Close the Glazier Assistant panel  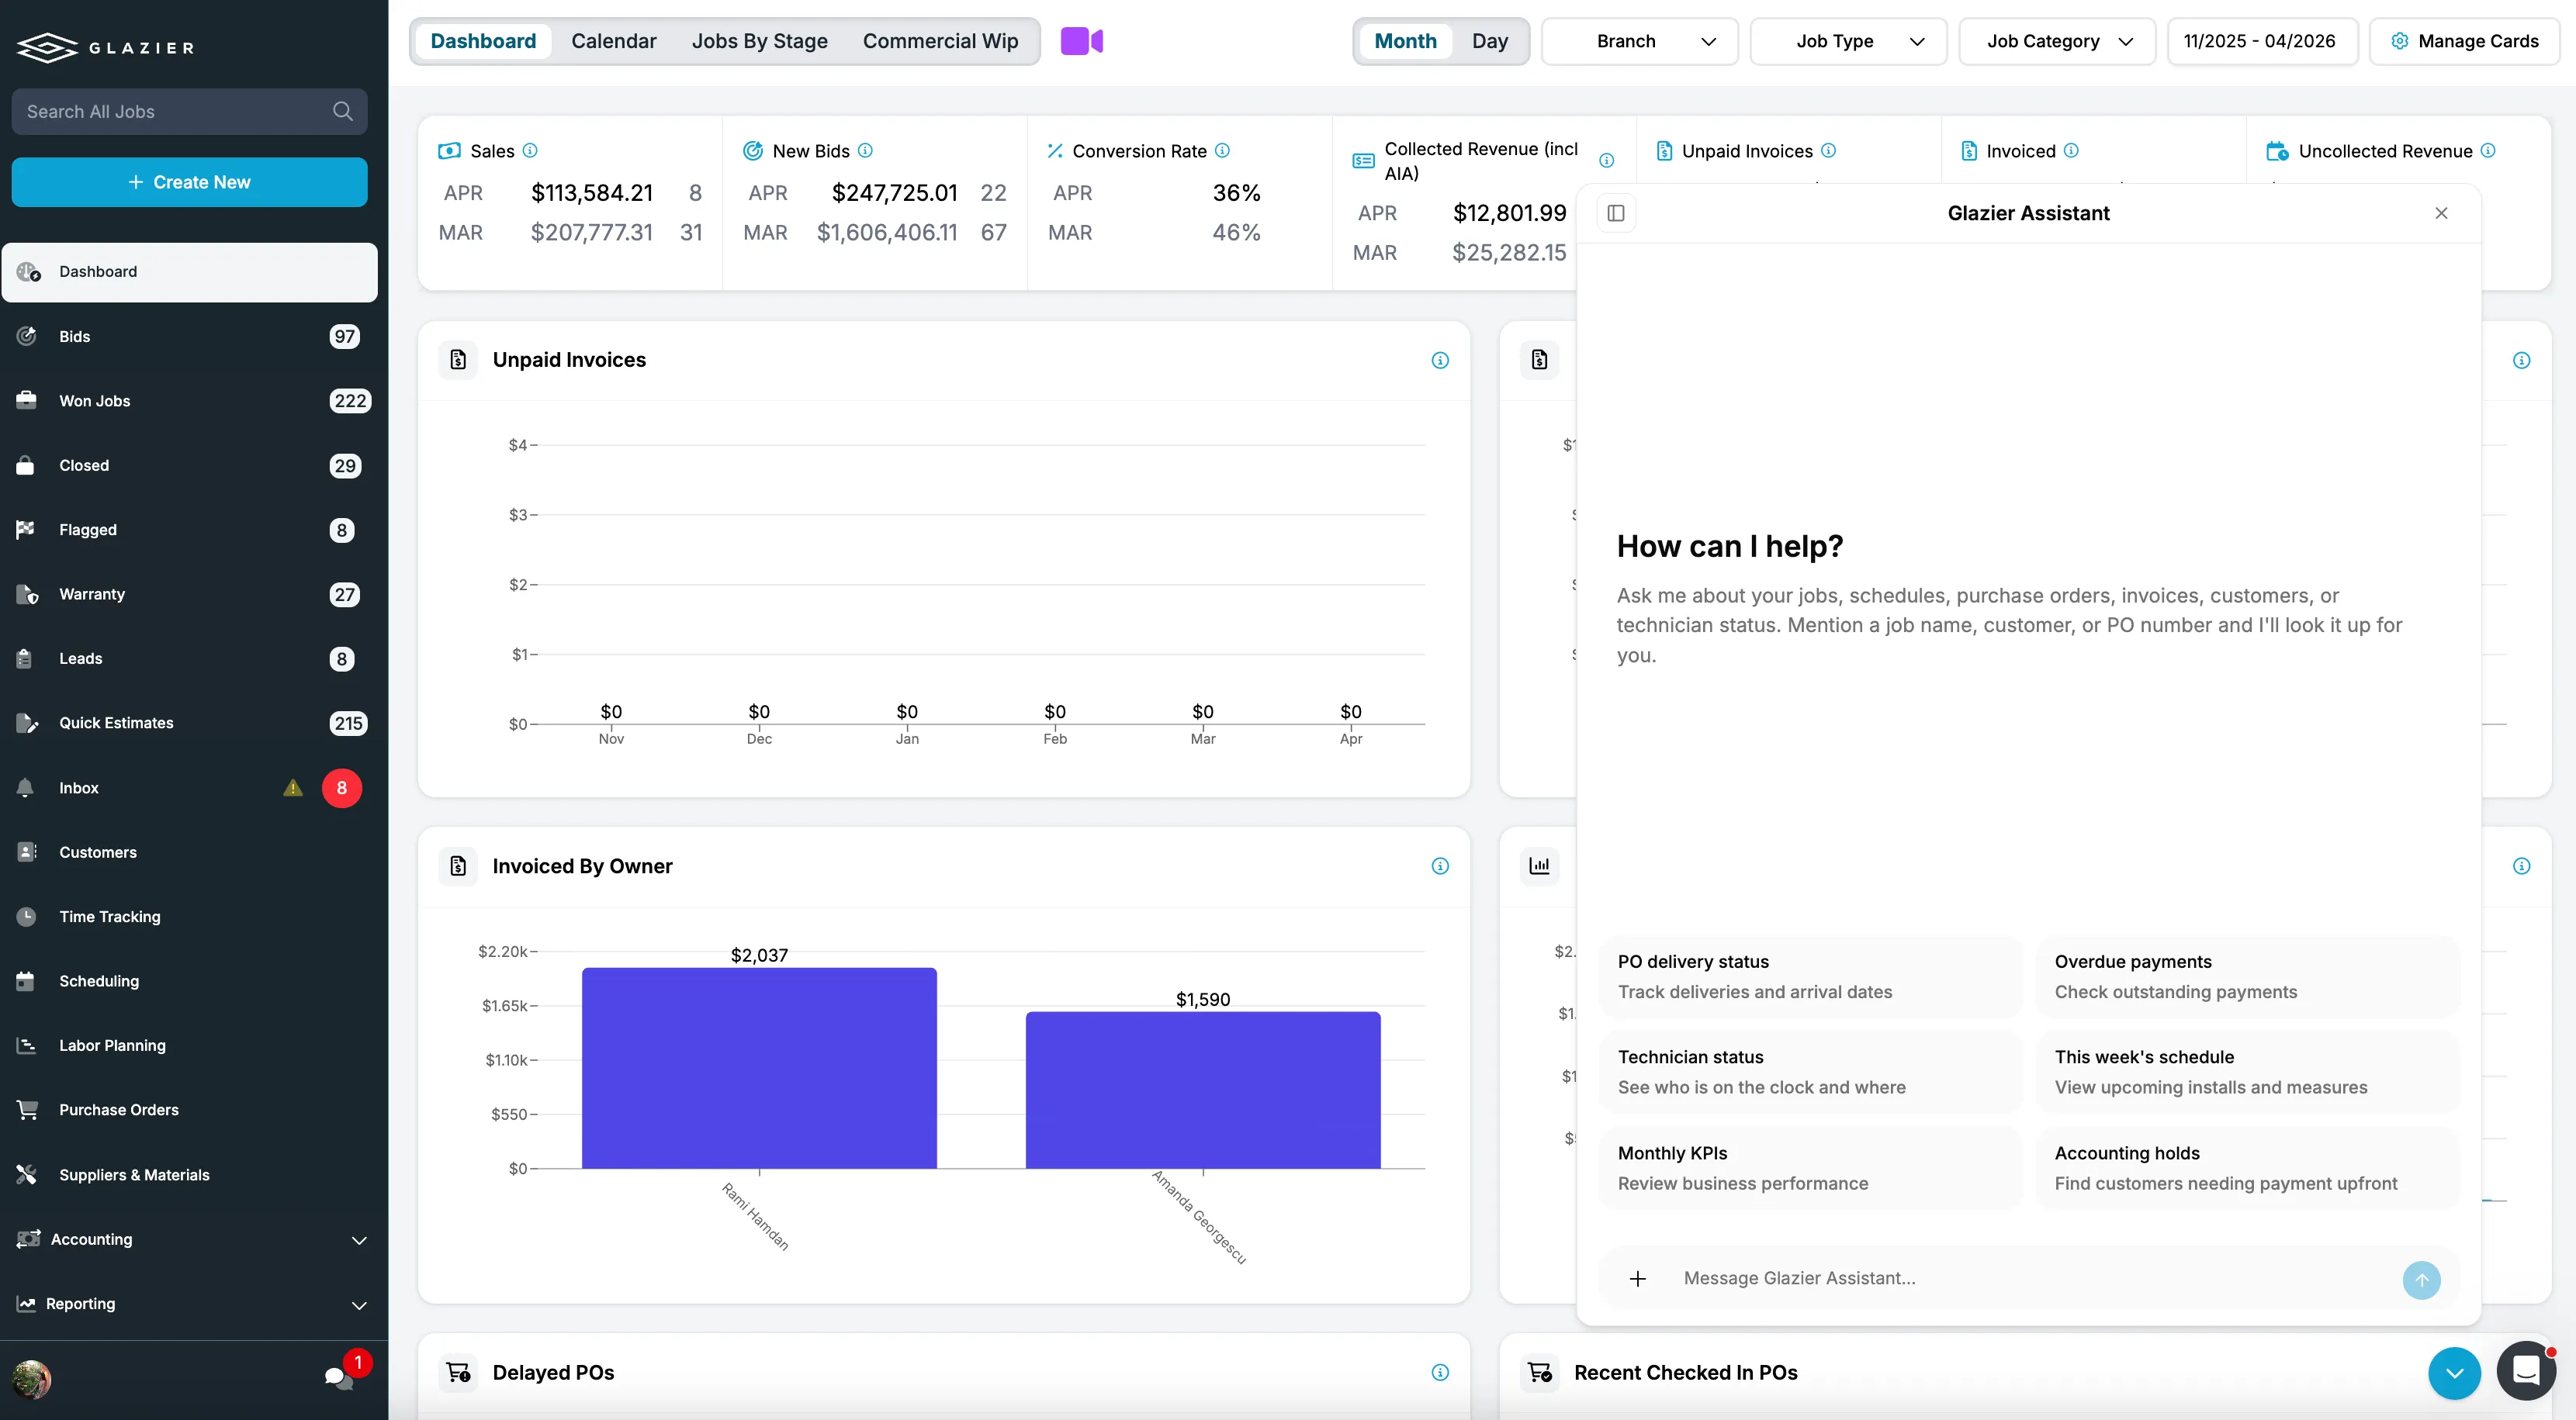[x=2441, y=212]
